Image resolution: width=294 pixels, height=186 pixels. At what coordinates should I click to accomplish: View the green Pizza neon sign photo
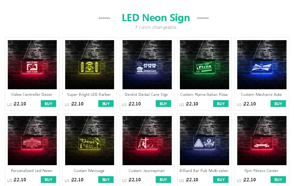(205, 65)
